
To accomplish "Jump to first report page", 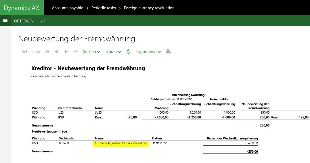I will click(47, 52).
